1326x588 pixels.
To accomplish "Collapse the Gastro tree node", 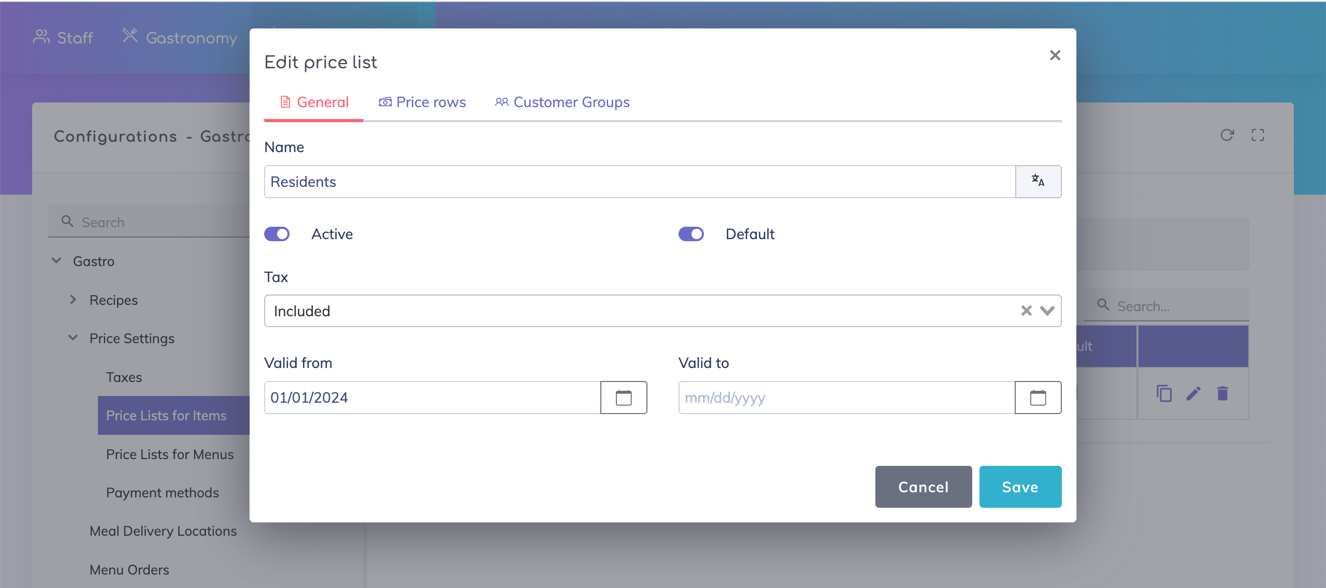I will point(56,261).
